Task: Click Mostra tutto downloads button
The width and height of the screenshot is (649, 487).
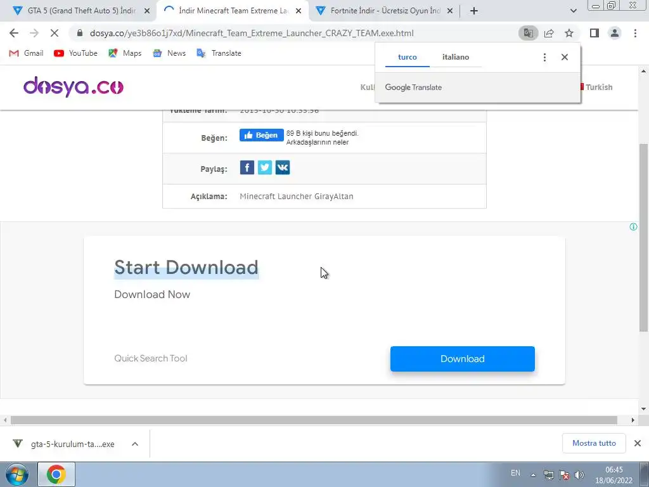Action: pos(594,443)
